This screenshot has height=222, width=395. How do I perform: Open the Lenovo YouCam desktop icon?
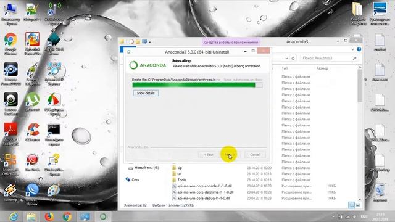click(10, 104)
